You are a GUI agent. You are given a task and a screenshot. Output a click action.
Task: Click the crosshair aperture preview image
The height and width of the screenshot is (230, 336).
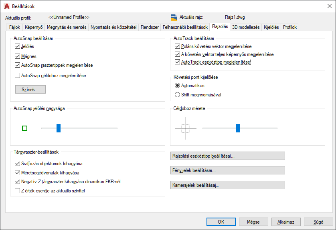point(186,128)
